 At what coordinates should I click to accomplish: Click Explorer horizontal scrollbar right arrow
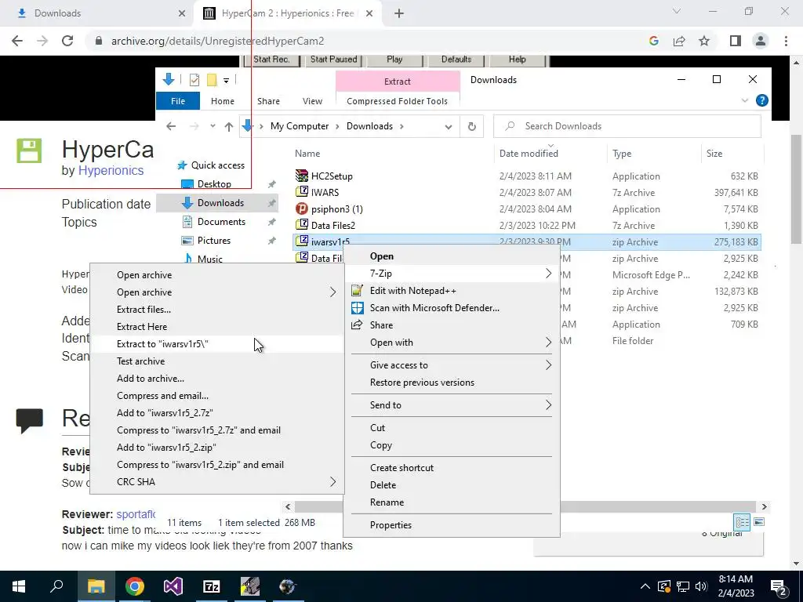(764, 507)
